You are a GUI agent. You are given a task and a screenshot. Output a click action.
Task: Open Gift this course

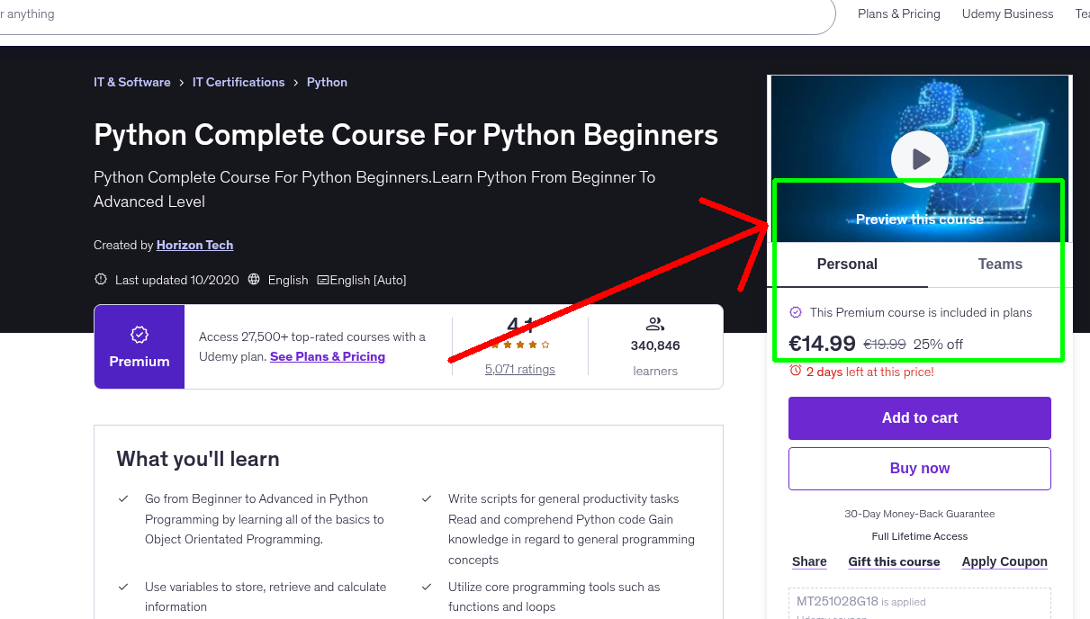(x=894, y=561)
